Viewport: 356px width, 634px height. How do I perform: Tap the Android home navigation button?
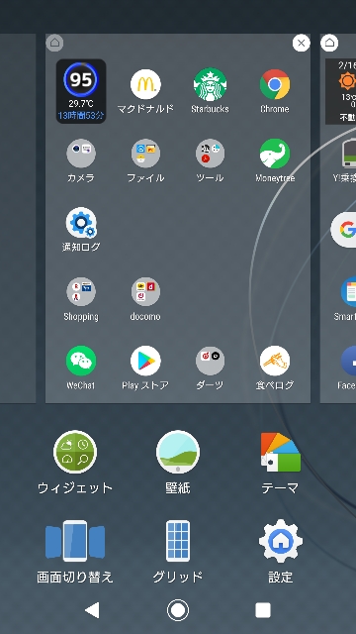click(178, 610)
